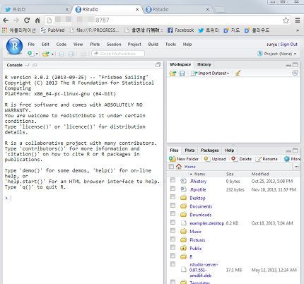Focus the Go to file/function search box
The image size is (304, 284).
118,54
